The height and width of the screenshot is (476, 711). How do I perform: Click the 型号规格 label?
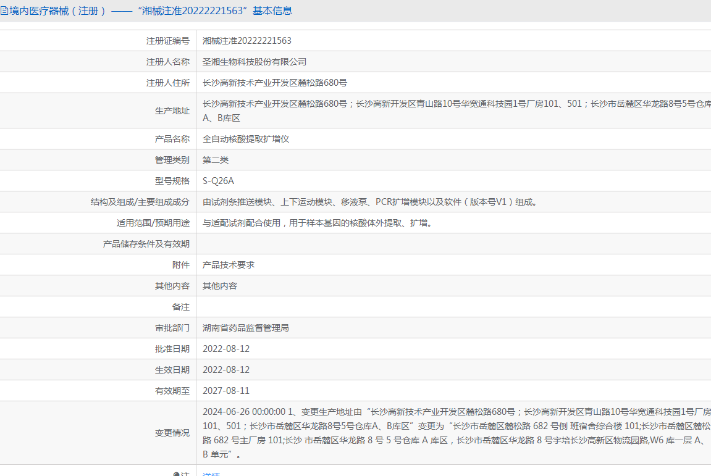(172, 181)
